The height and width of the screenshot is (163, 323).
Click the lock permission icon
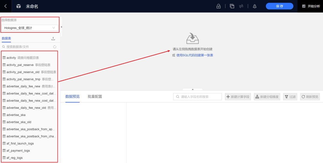219,6
